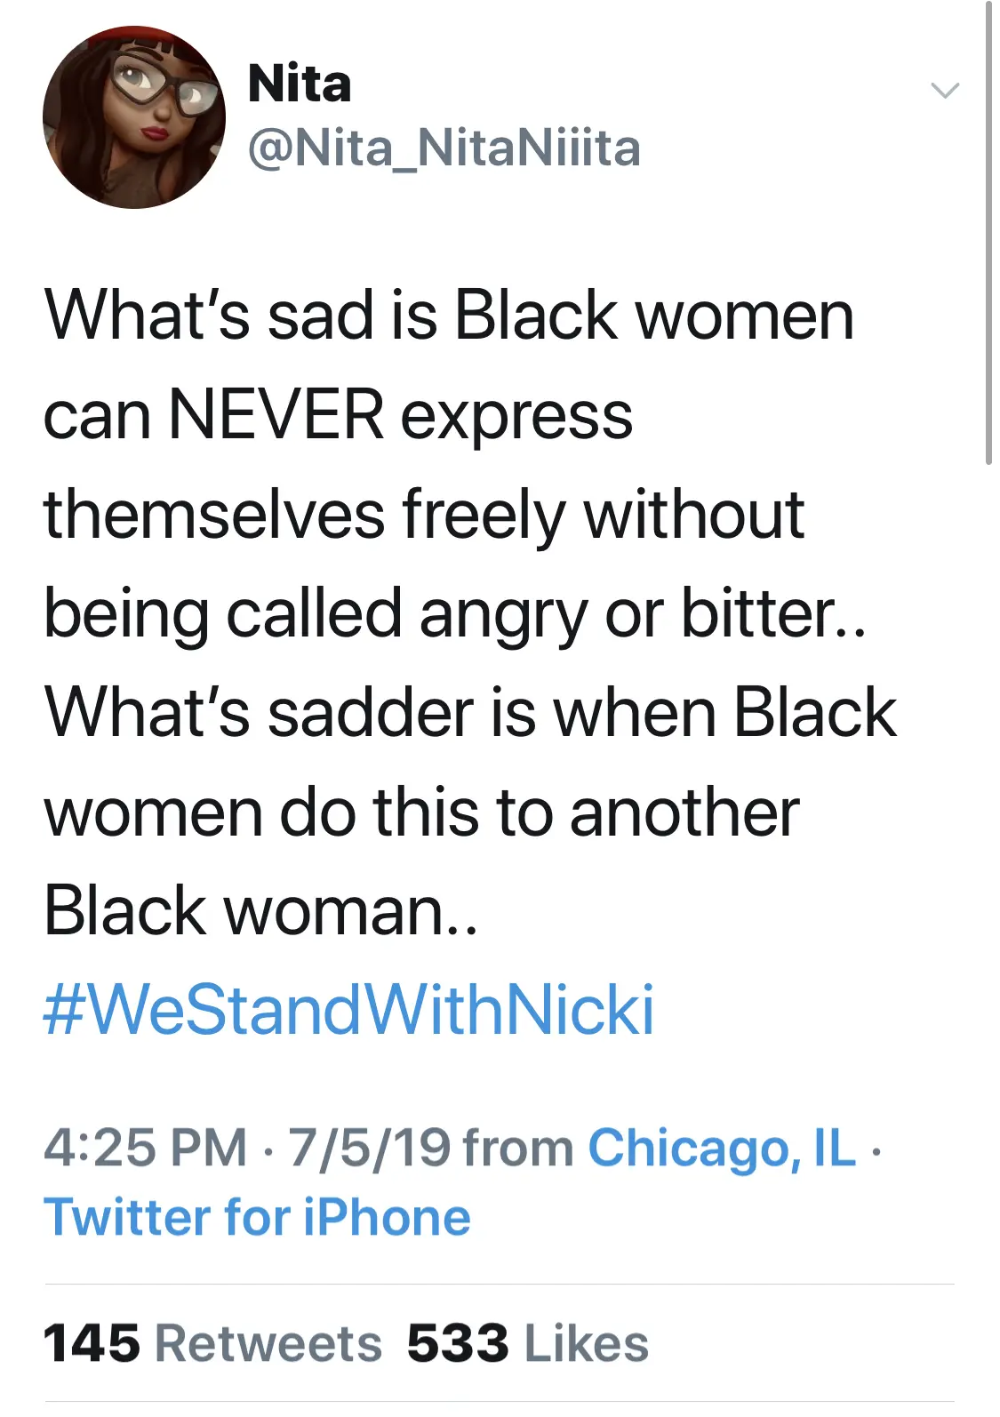This screenshot has width=1000, height=1417.
Task: Click the tweet's first line "What's sad is"
Action: (x=240, y=316)
